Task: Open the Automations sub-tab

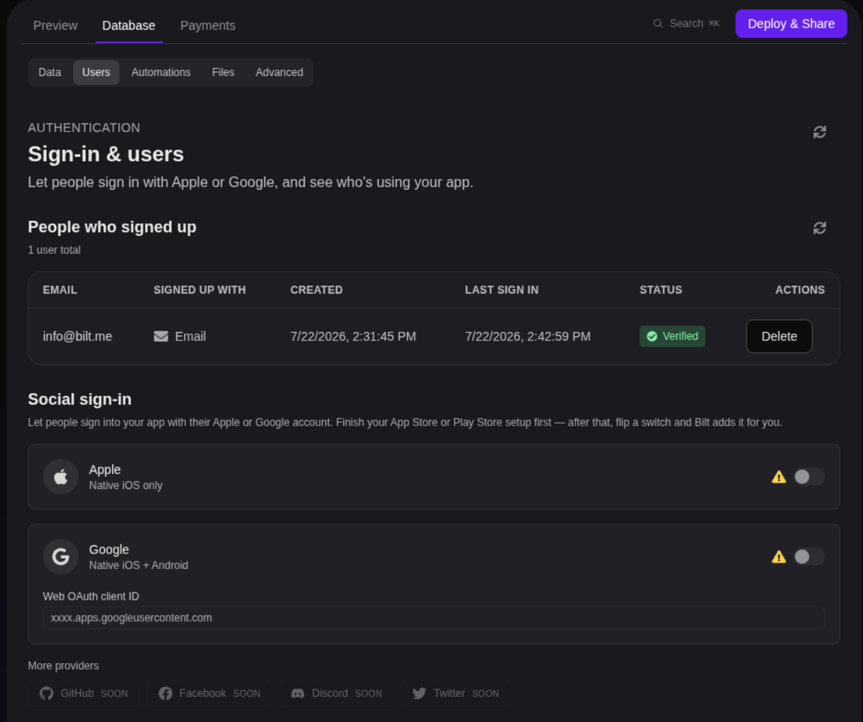Action: [x=161, y=72]
